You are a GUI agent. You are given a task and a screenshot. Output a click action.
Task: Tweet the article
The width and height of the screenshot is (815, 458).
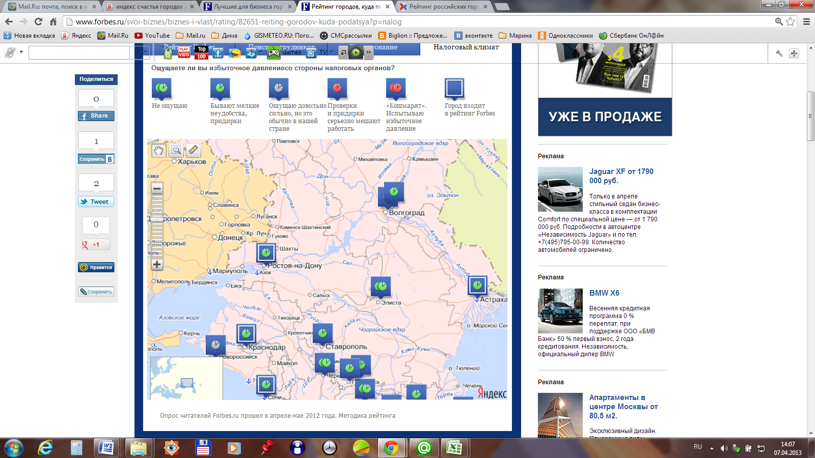click(x=96, y=202)
